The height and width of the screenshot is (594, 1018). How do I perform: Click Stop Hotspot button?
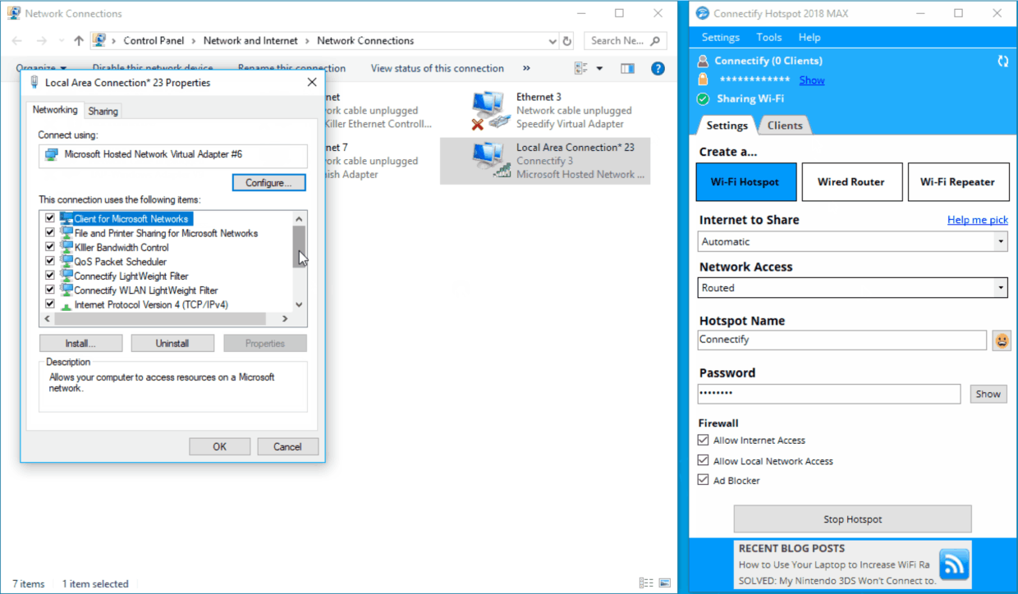coord(852,519)
